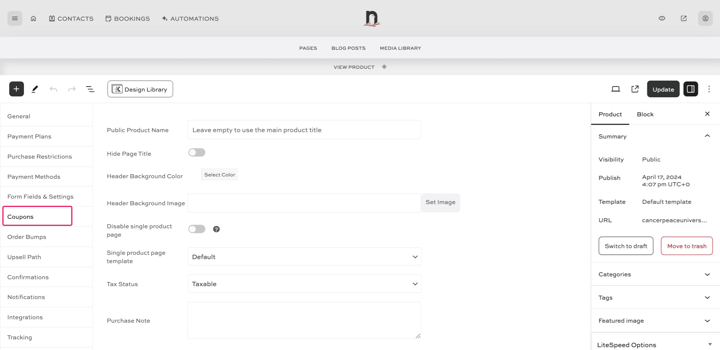
Task: Click the Public Product Name field
Action: pos(304,130)
